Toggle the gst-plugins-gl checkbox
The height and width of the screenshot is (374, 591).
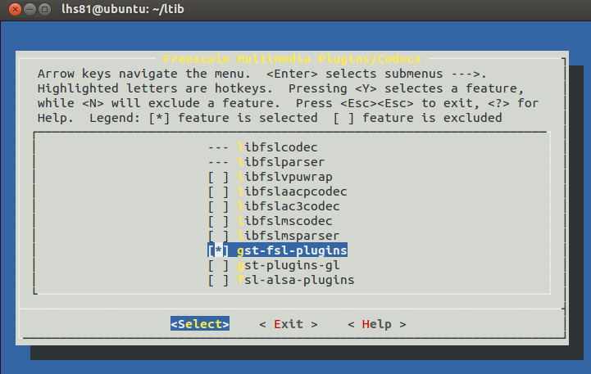click(x=218, y=265)
